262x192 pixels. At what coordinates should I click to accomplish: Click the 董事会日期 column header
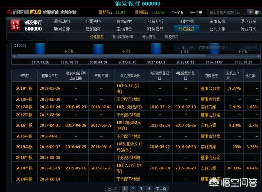(x=50, y=75)
